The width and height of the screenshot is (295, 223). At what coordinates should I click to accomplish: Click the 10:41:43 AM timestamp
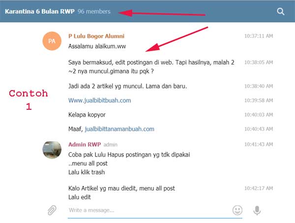pyautogui.click(x=259, y=144)
